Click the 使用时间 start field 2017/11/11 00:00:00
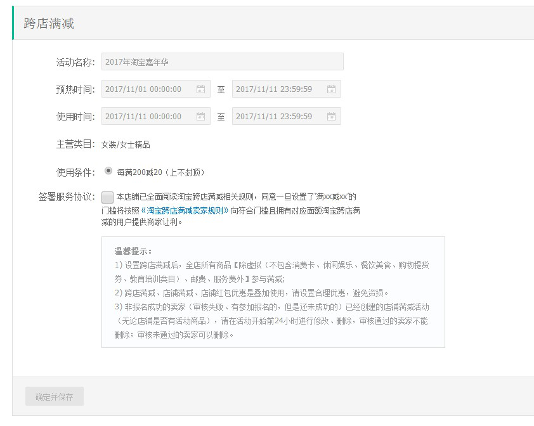The height and width of the screenshot is (426, 534). pos(155,117)
